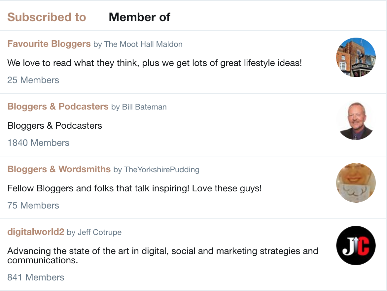Click author name Jeff Cotrupe
387x291 pixels.
(99, 232)
